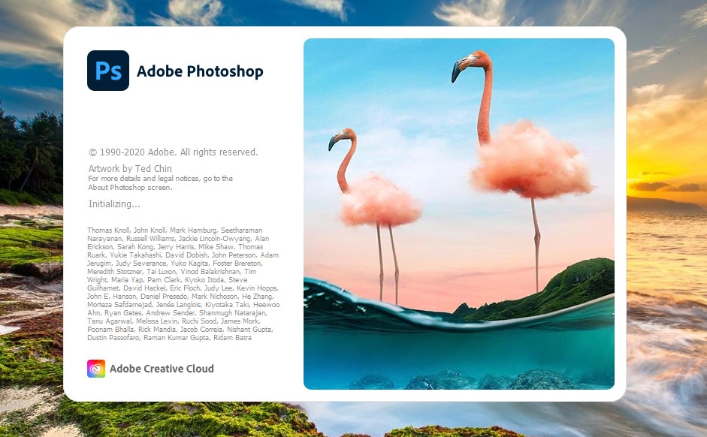
Task: Click the name "Russell Williams" in the credits
Action: pyautogui.click(x=150, y=238)
